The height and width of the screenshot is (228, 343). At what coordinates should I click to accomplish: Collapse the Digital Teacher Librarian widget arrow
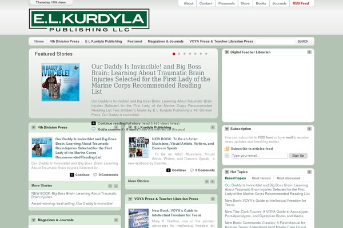click(x=226, y=52)
